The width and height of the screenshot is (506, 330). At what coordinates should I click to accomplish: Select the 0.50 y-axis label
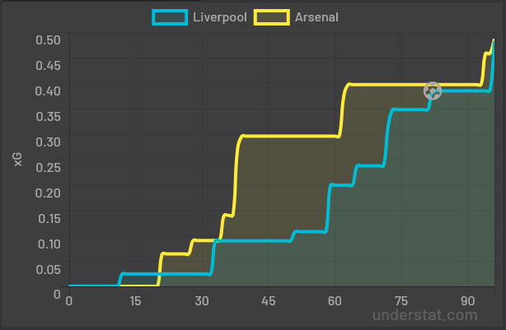click(x=48, y=40)
